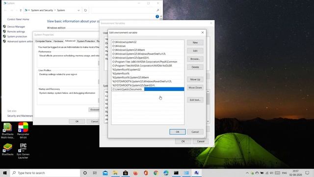Select the C:\Windows path entry
Screen dimensions: 314x177
click(x=148, y=46)
